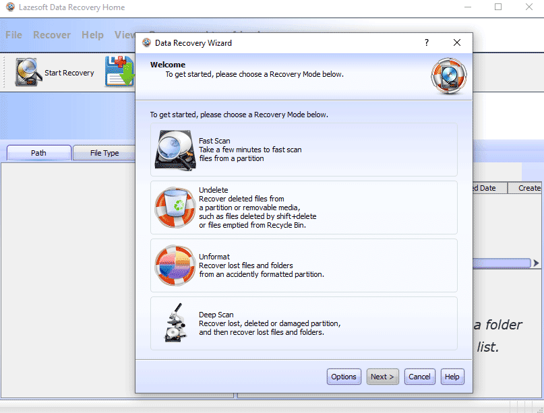Click the Help button in wizard footer
The image size is (544, 413).
coord(452,377)
